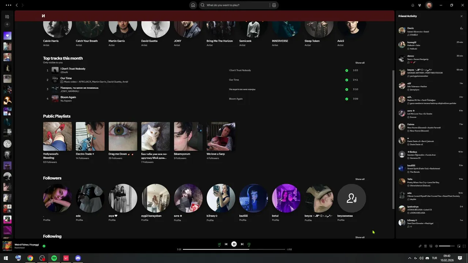
Task: Open Hollywood's Bleeding playlist cover
Action: [x=57, y=136]
